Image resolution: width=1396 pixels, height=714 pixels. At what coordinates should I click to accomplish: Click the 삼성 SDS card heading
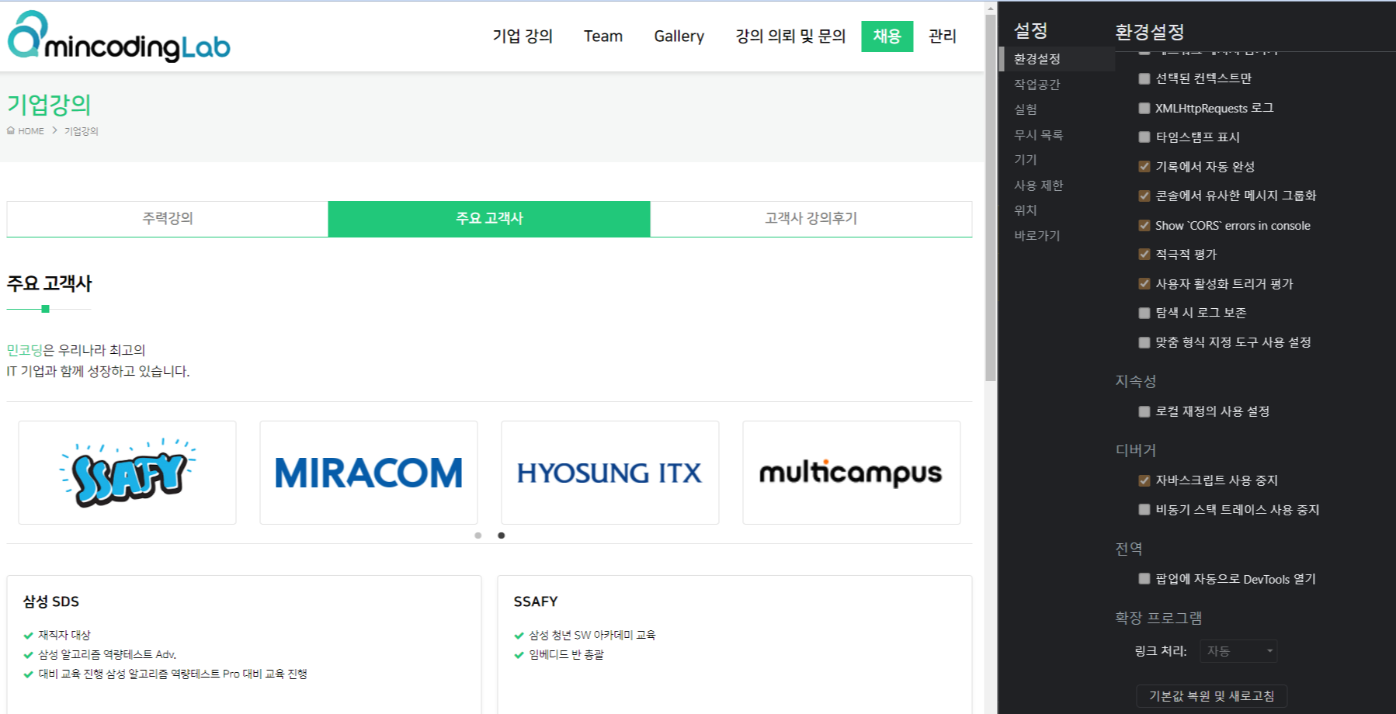(51, 601)
